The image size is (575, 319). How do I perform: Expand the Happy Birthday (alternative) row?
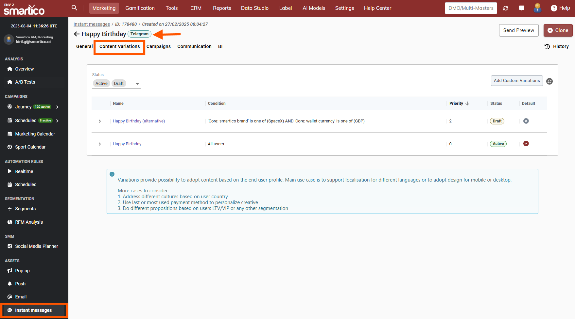click(100, 121)
